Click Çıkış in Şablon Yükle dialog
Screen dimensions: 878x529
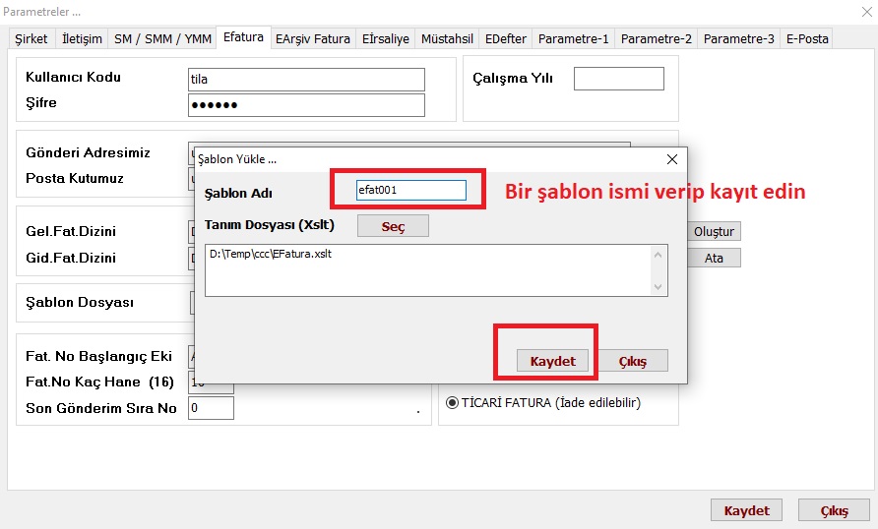632,361
